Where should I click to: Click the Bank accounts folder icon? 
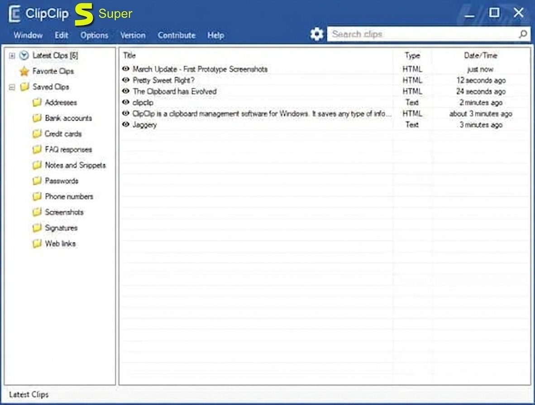click(37, 118)
